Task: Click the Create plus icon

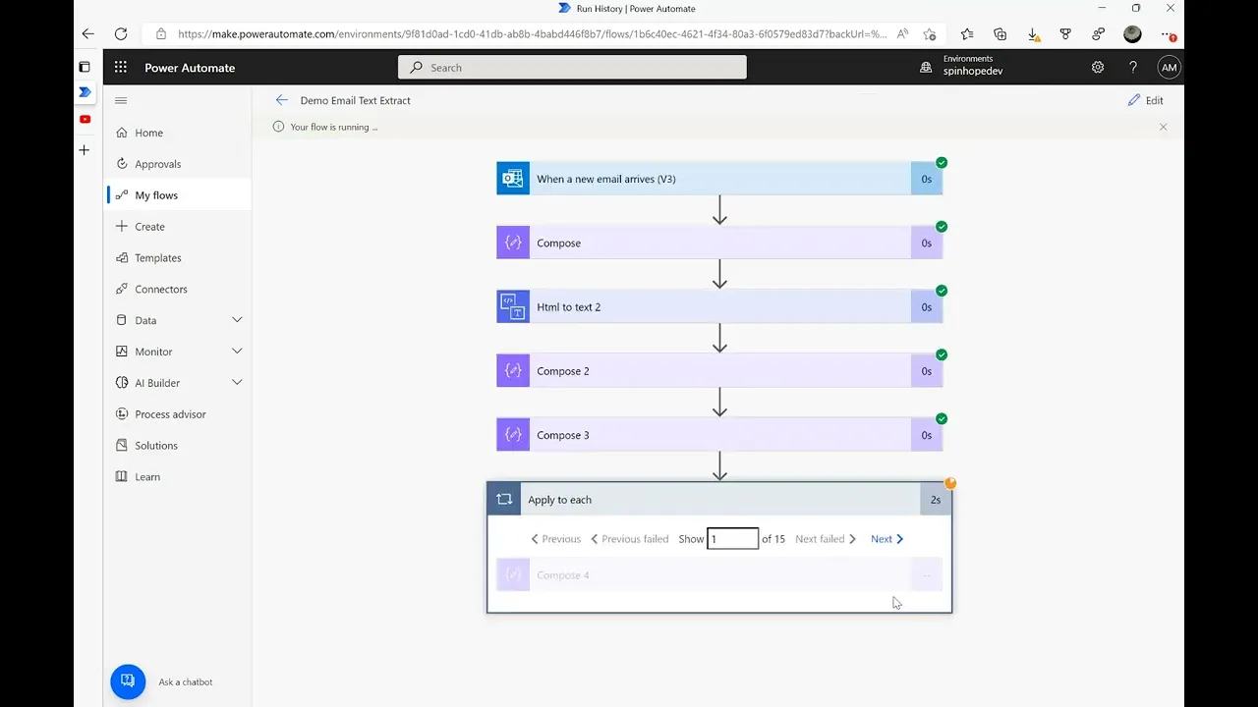Action: click(x=122, y=226)
